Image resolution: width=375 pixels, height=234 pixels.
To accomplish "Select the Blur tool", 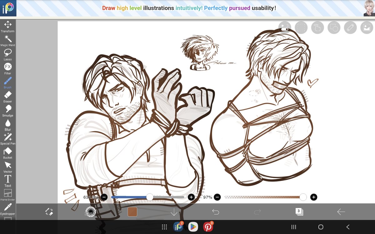I will 7,125.
